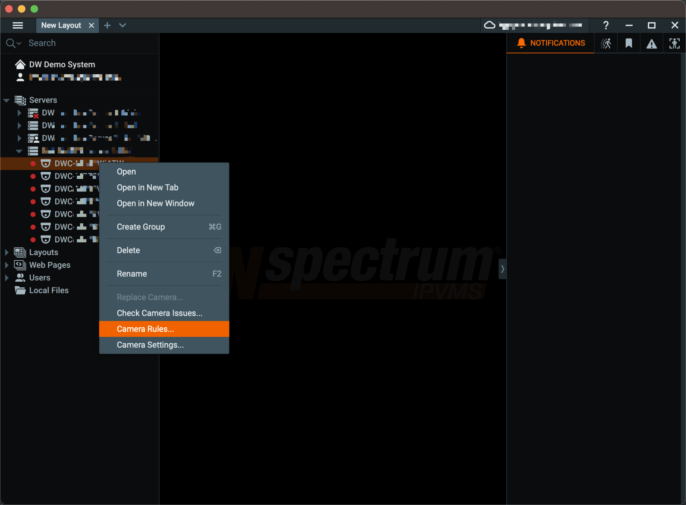Click the cloud connection icon
Viewport: 686px width, 505px height.
coord(489,25)
